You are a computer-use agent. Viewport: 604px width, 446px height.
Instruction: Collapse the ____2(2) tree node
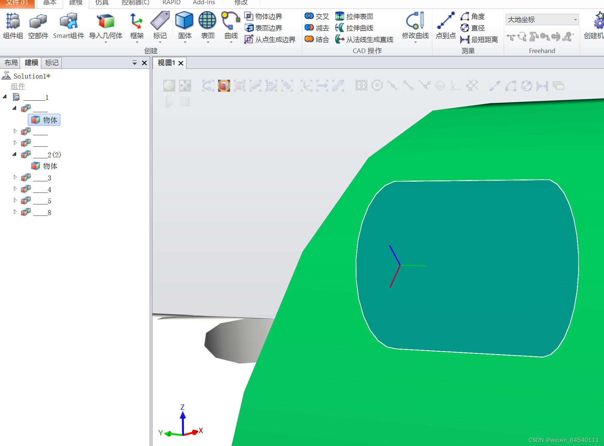(x=15, y=154)
